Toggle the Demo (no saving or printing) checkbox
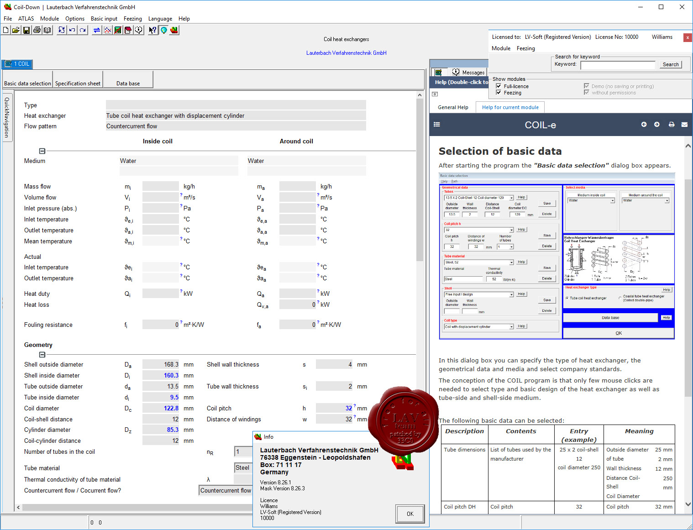Image resolution: width=693 pixels, height=530 pixels. tap(587, 86)
